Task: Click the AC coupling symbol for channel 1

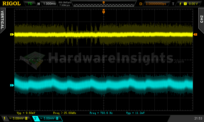Action: tap(10, 118)
